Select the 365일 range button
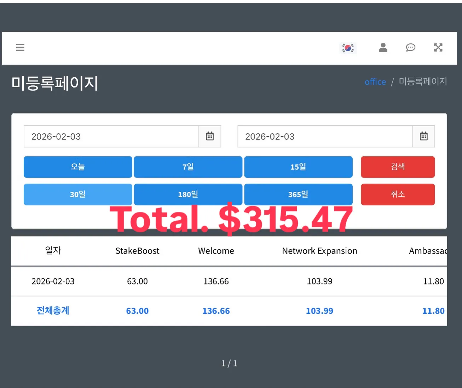The height and width of the screenshot is (388, 462). tap(298, 195)
